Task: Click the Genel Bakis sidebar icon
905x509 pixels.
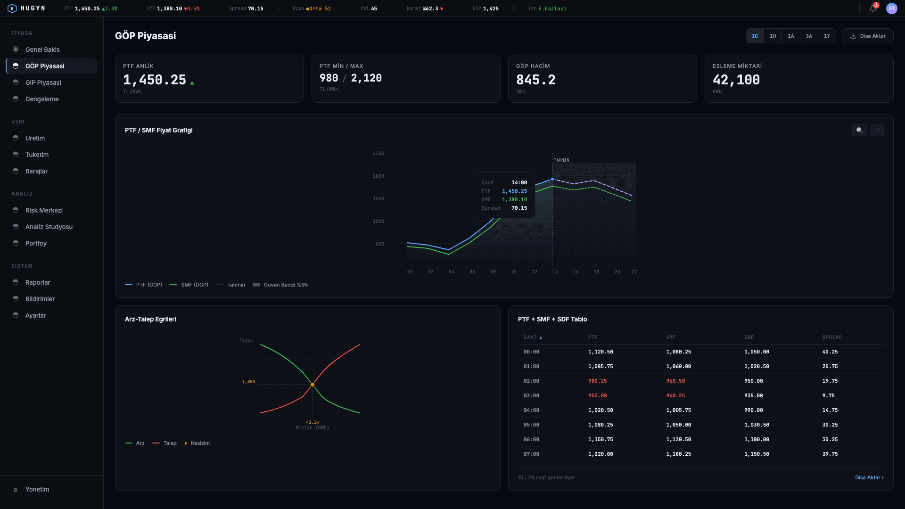Action: [16, 49]
